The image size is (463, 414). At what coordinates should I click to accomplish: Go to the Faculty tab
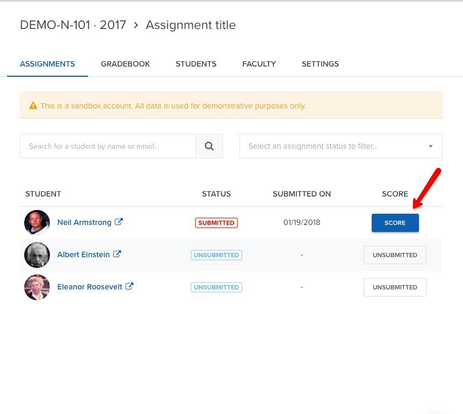pyautogui.click(x=259, y=64)
